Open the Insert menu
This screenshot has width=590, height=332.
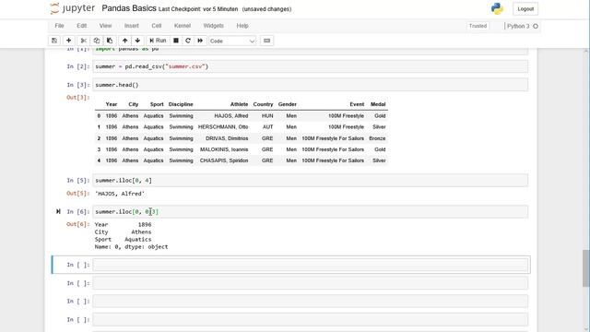tap(131, 26)
